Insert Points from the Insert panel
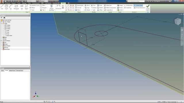The width and height of the screenshot is (184, 103). [x=120, y=8]
